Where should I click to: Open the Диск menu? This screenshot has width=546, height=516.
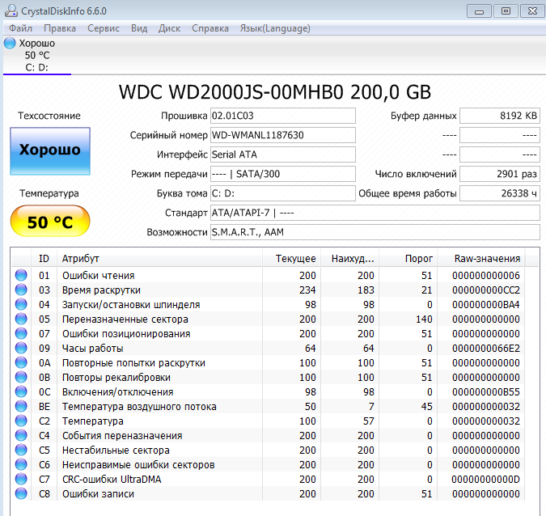coord(169,28)
